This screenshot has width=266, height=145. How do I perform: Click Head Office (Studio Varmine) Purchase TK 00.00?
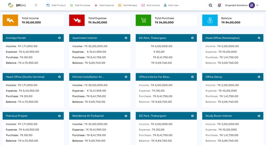(x=19, y=96)
